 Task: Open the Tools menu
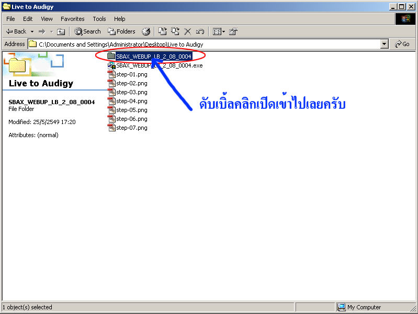pos(99,19)
